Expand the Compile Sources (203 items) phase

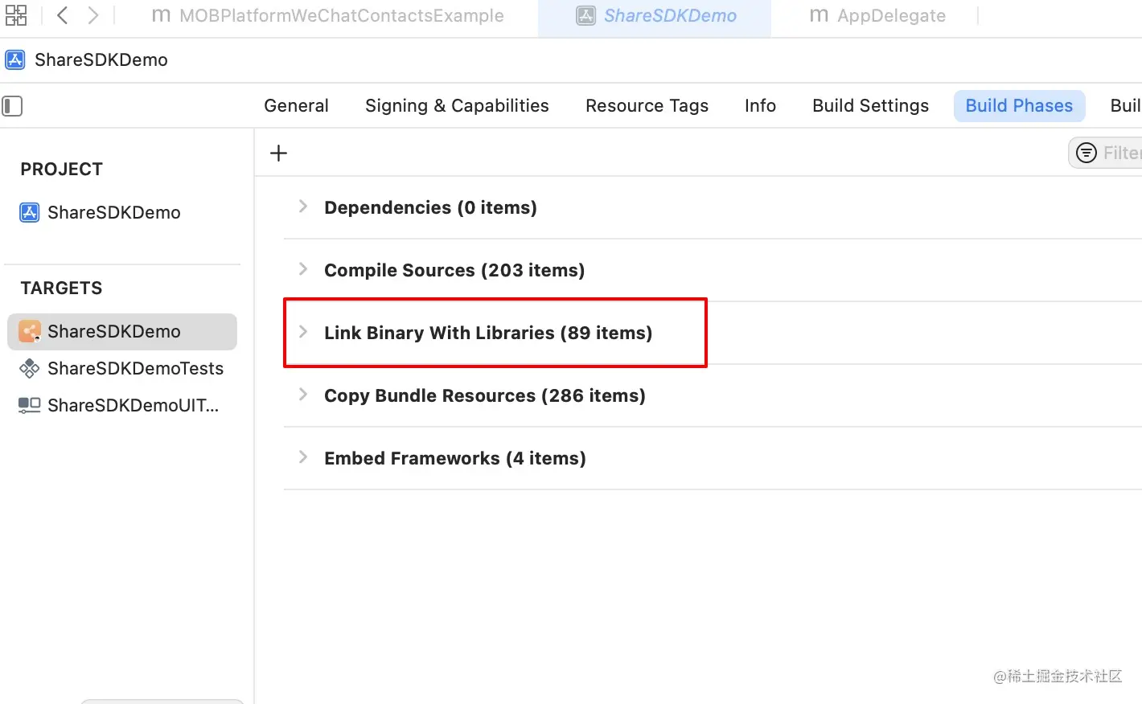tap(303, 269)
